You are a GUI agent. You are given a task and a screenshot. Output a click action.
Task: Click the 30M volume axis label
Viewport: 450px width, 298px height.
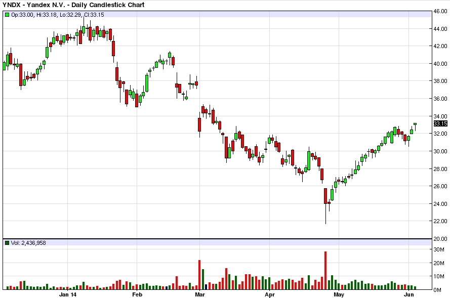point(439,249)
